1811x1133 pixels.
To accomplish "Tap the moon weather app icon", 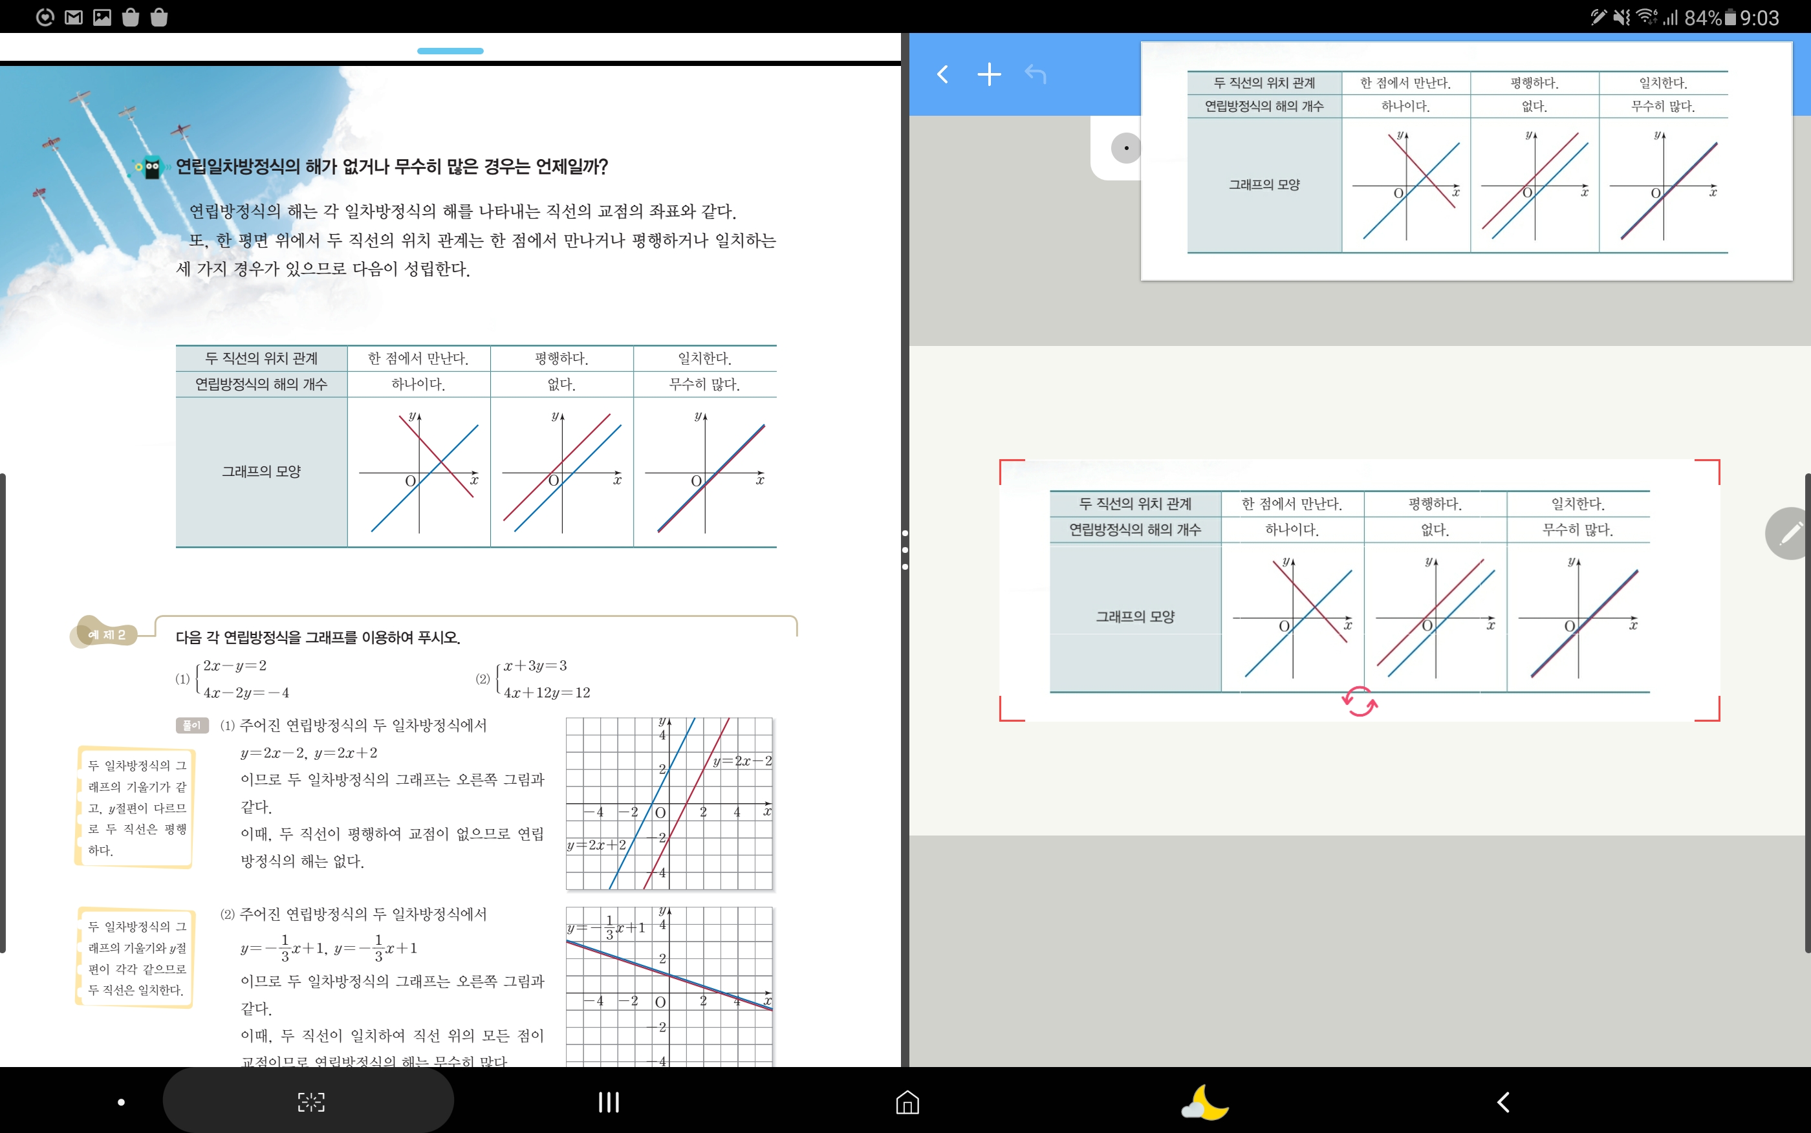I will click(1205, 1101).
